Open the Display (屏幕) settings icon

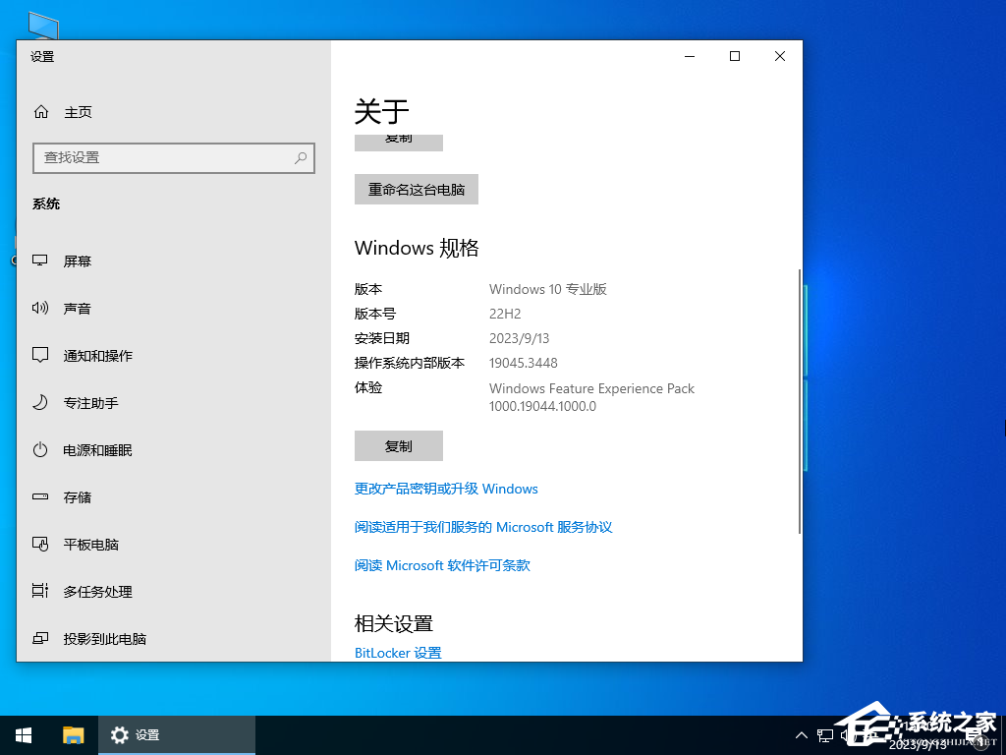40,261
